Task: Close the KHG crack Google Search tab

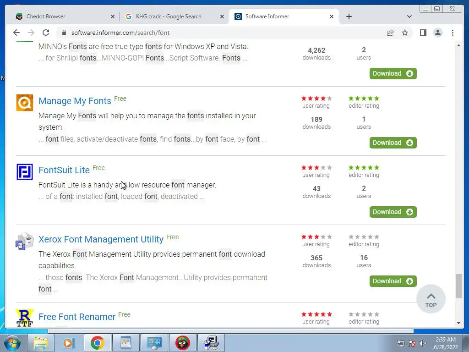Action: (x=222, y=17)
